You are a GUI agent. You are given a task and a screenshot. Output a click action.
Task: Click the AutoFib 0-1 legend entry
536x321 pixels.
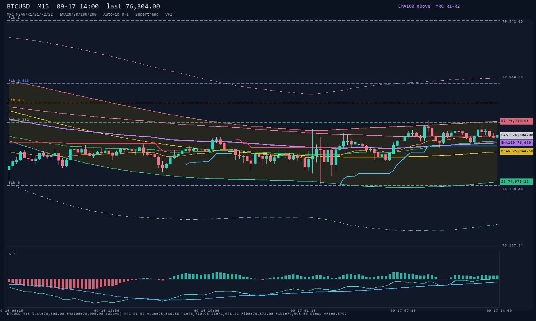point(116,15)
